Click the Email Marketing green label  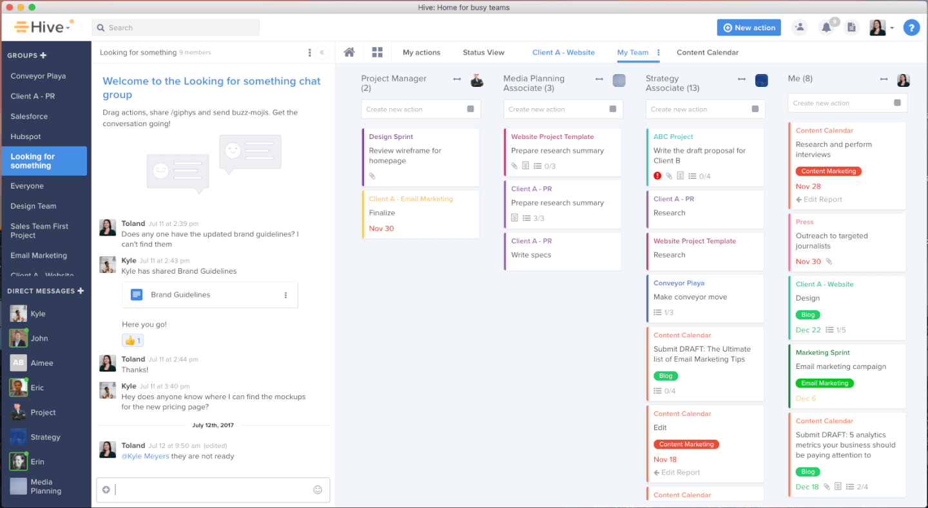[x=824, y=383]
